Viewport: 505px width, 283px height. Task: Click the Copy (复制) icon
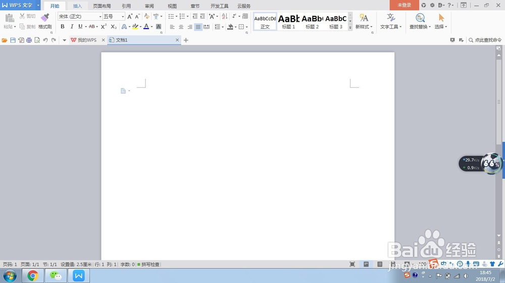coord(22,27)
